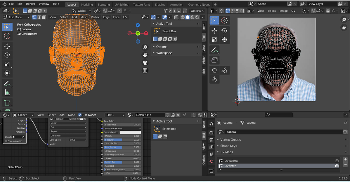Select the Move tool in 3D viewport

[x=7, y=46]
